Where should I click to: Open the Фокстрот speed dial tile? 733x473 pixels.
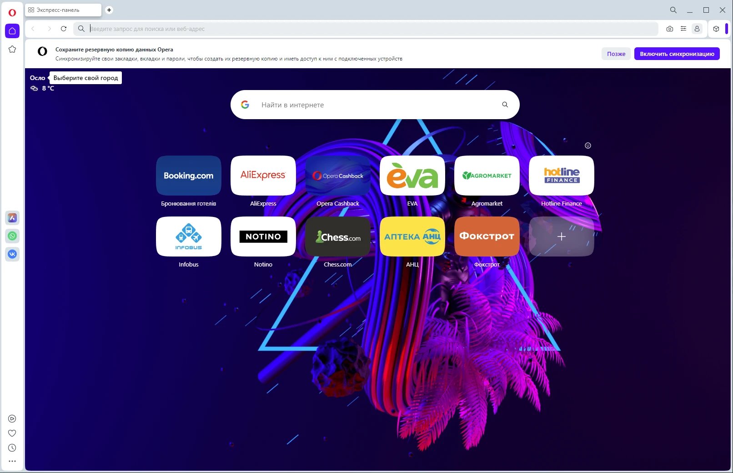click(487, 236)
